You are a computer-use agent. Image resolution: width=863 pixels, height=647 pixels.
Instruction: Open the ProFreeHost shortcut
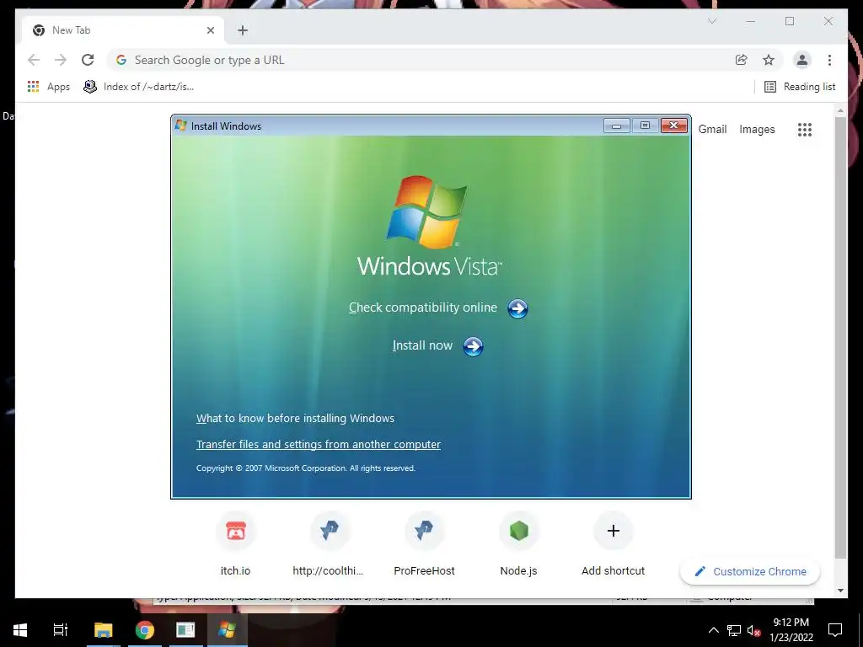pyautogui.click(x=425, y=543)
